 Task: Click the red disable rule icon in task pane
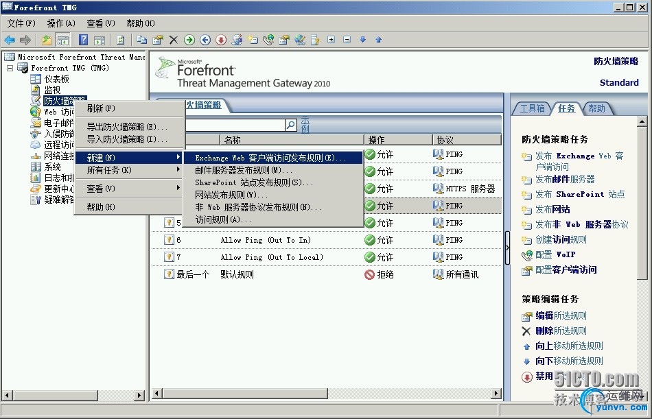point(527,377)
